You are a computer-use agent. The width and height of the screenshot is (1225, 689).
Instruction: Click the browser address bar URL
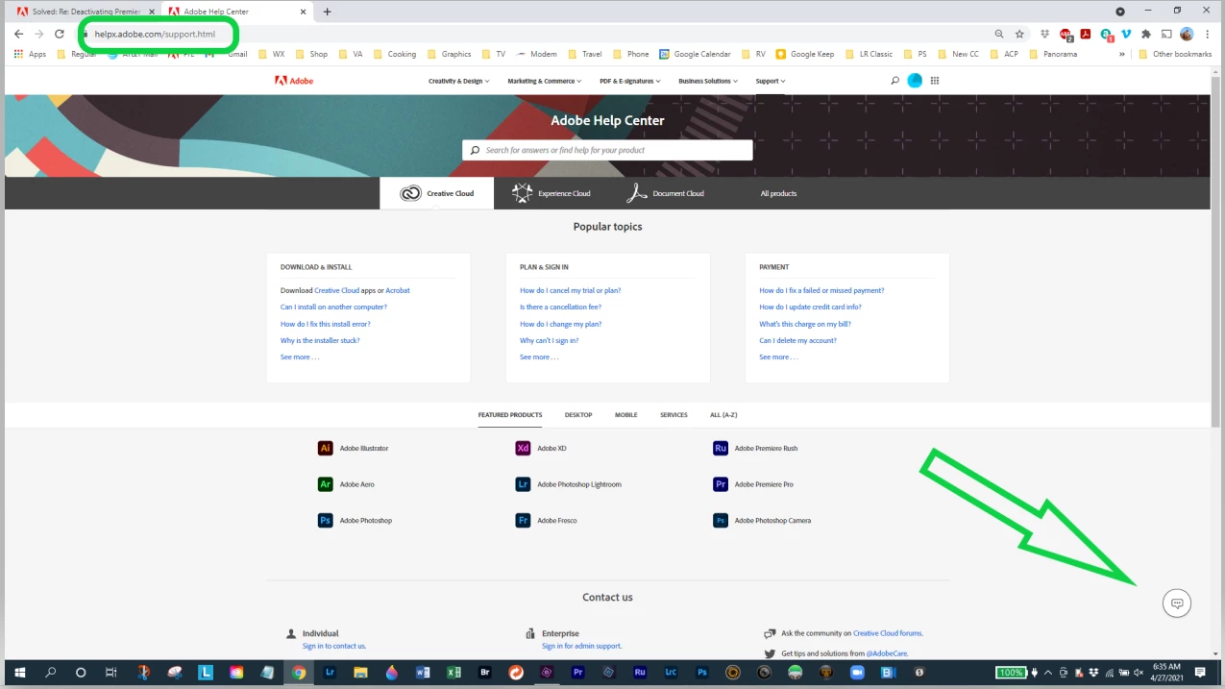(155, 34)
